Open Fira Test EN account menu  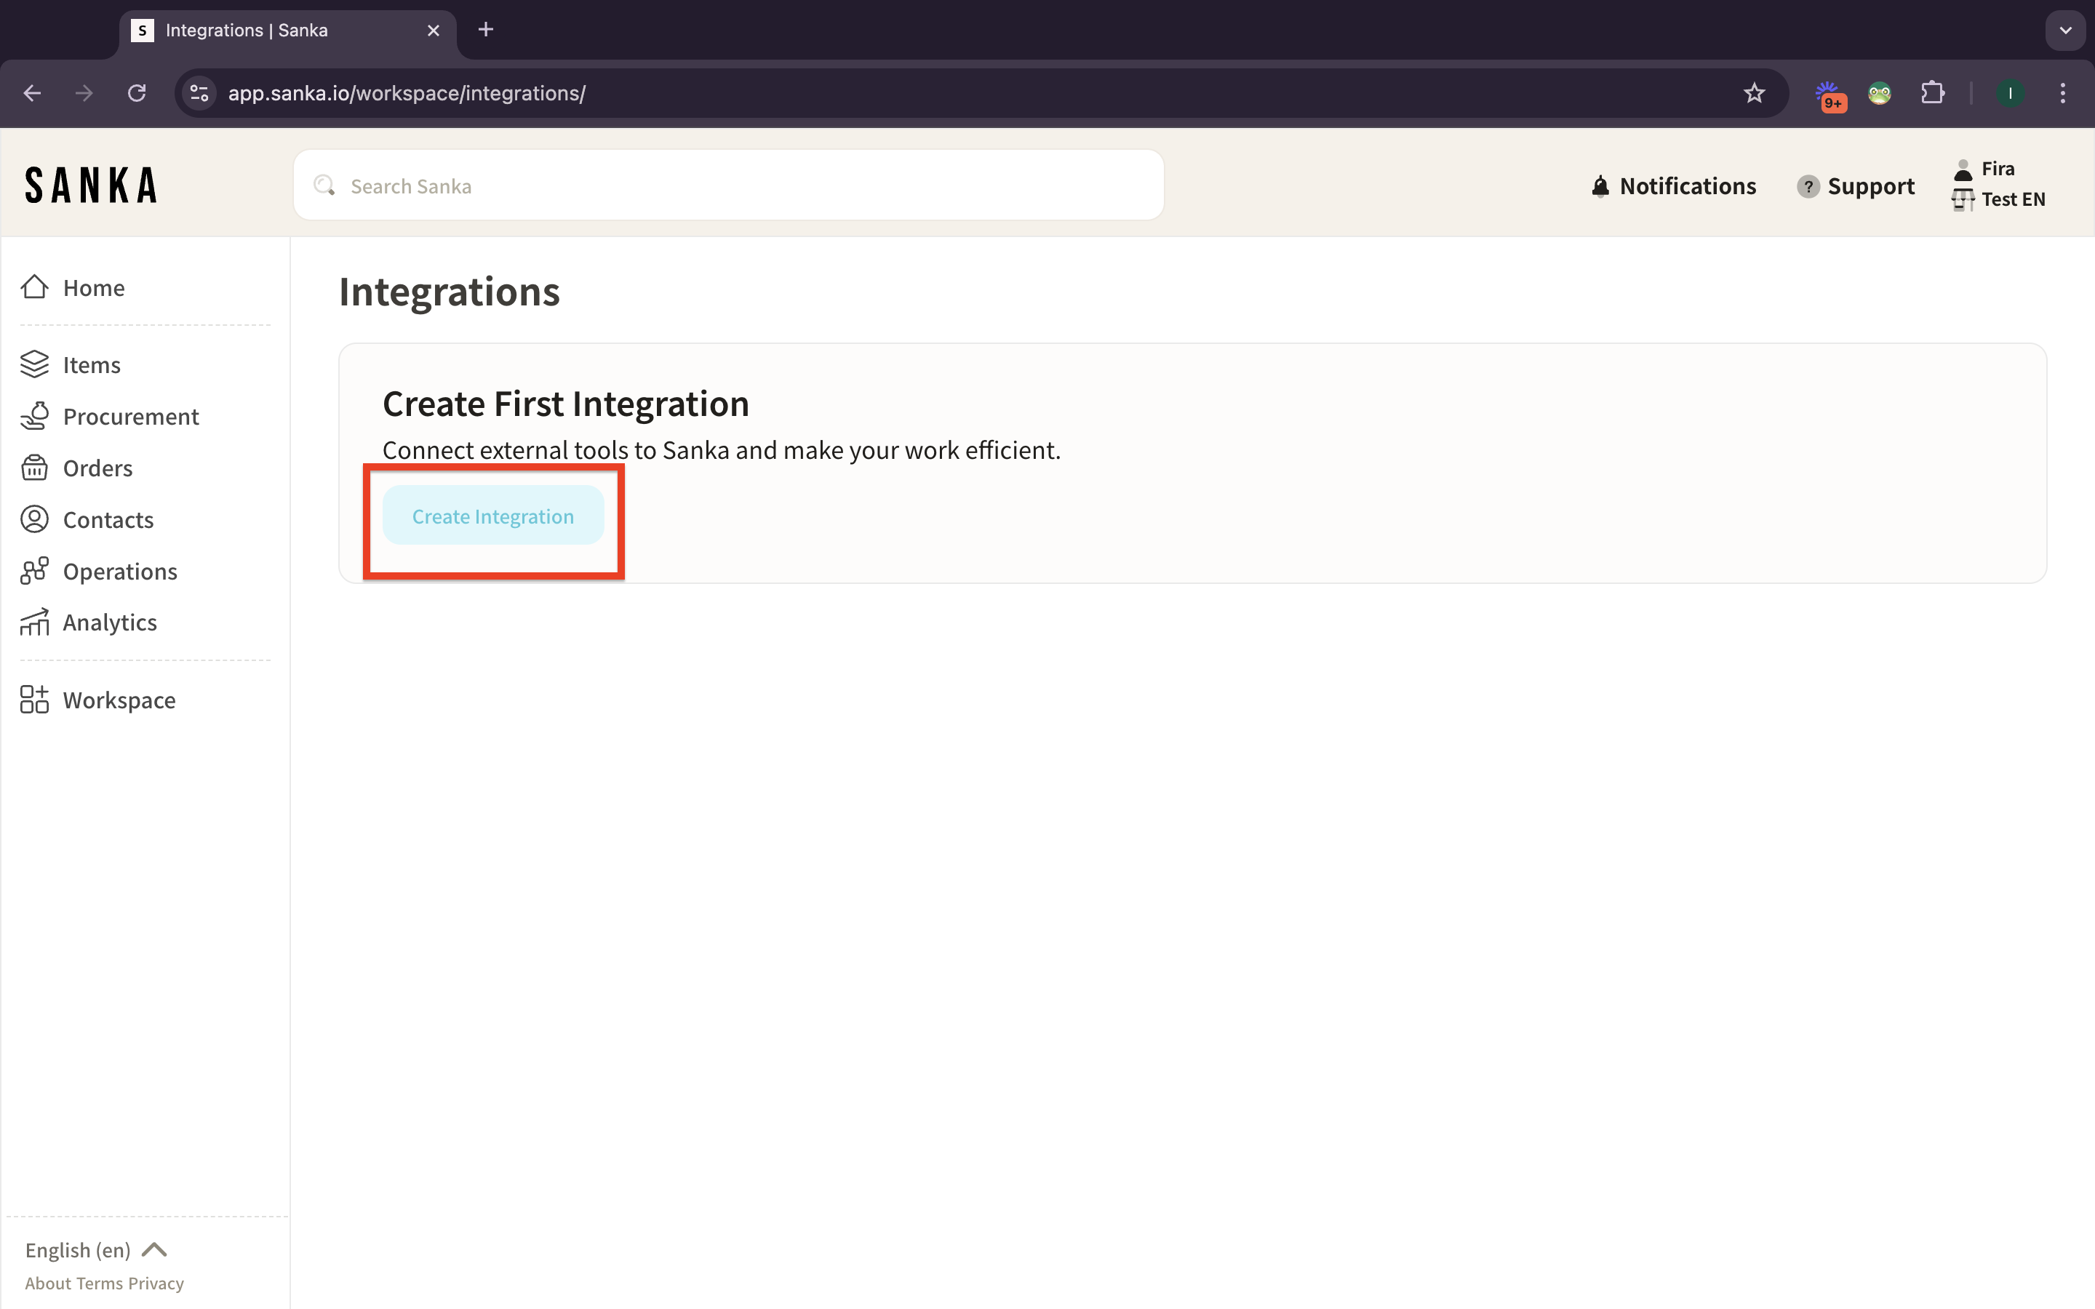tap(1998, 185)
